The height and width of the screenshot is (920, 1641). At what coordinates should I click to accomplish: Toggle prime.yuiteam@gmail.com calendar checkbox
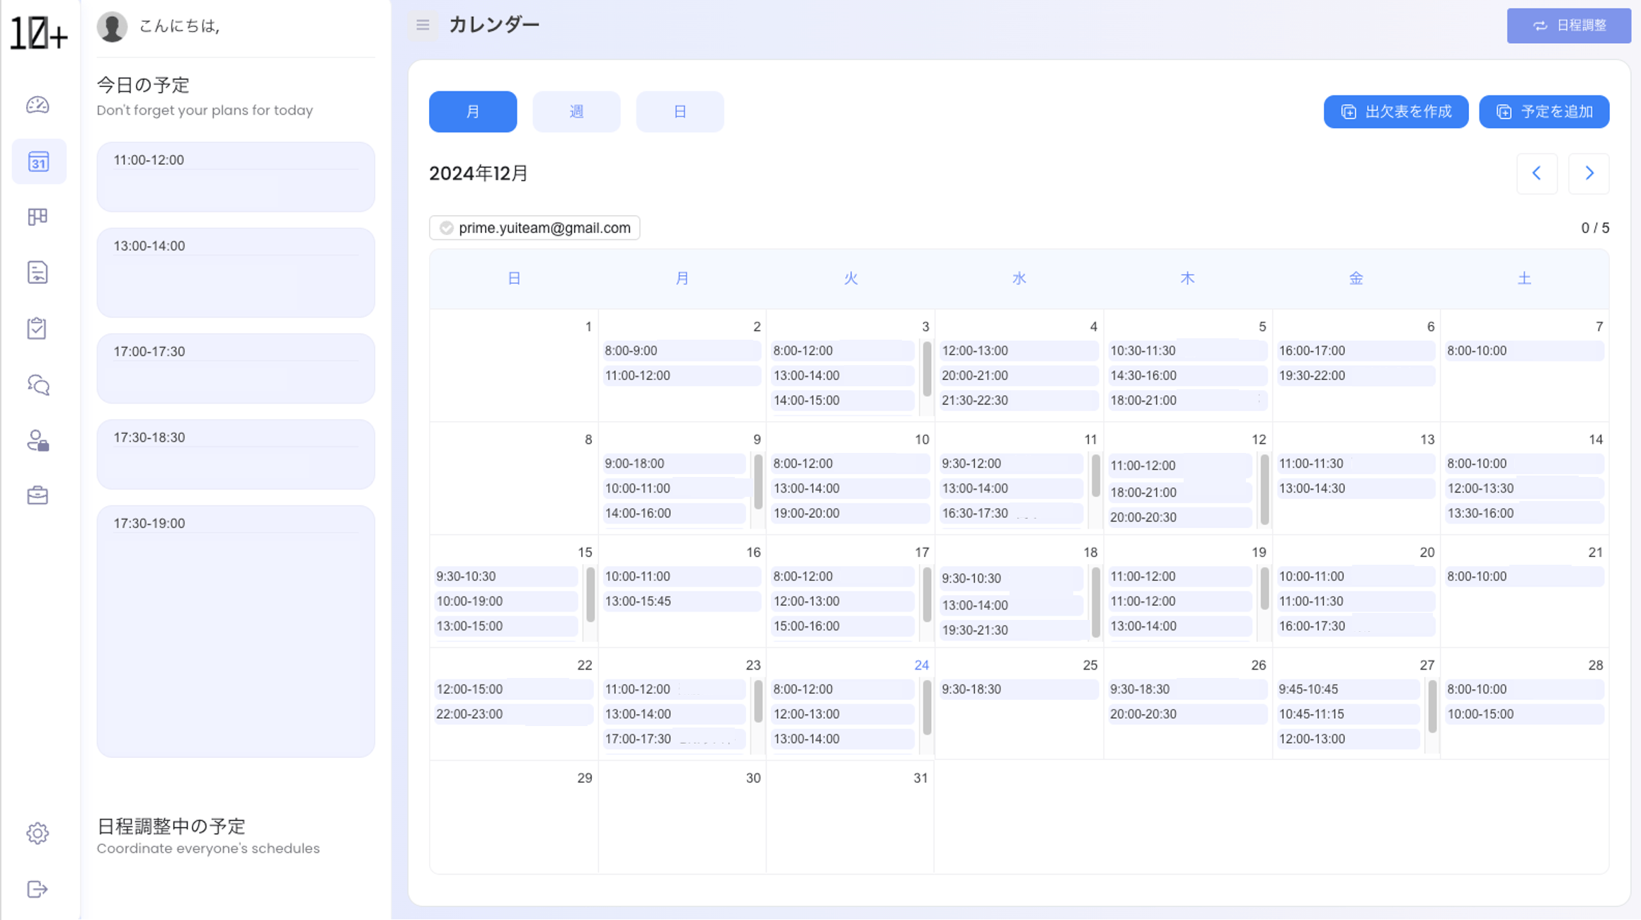447,228
